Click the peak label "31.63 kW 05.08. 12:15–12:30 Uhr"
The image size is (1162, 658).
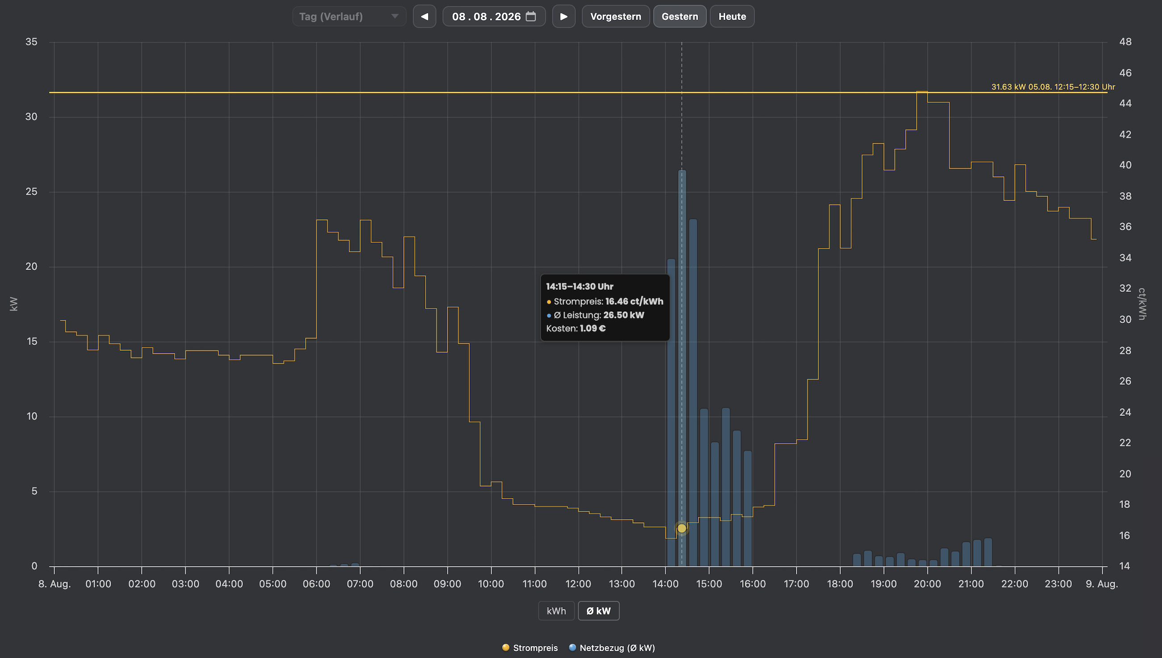coord(1053,87)
